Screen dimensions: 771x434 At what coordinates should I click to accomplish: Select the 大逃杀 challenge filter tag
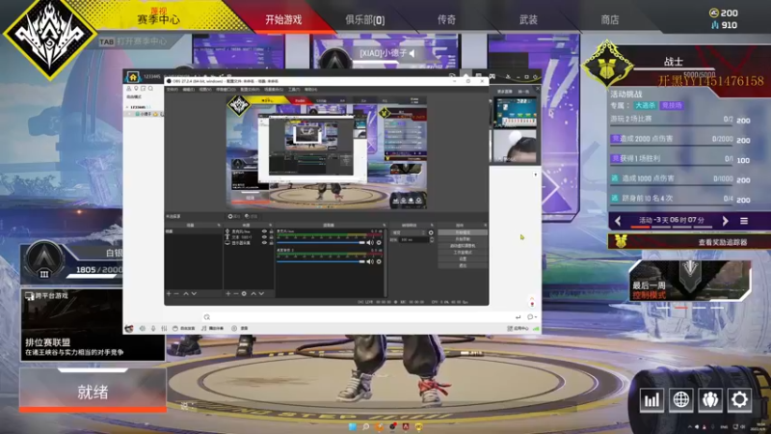click(x=645, y=105)
